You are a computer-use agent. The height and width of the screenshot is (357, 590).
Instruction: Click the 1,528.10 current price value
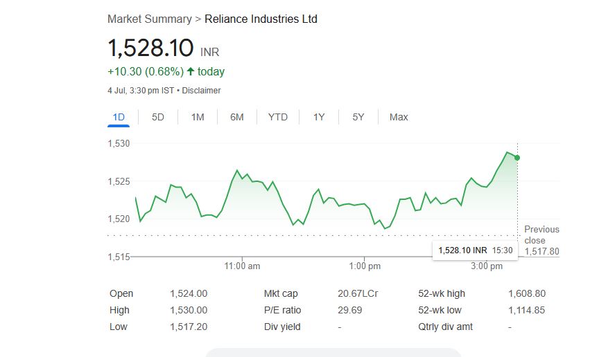pyautogui.click(x=150, y=48)
